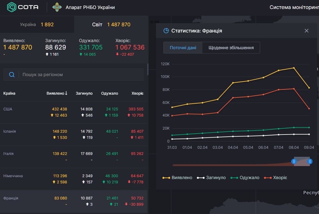319x214 pixels.
Task: Click the search magnifier icon
Action: [x=12, y=75]
